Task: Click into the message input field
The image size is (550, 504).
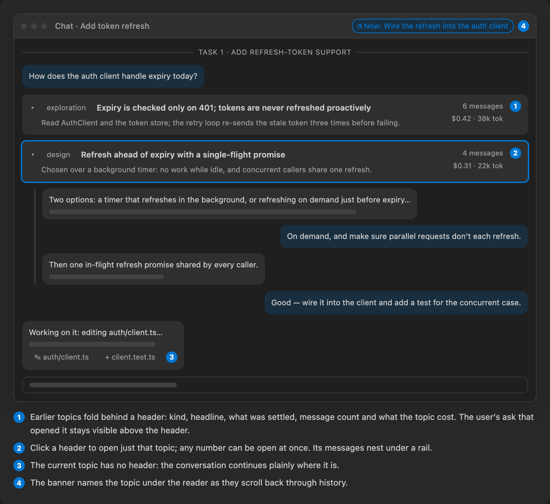Action: (275, 385)
